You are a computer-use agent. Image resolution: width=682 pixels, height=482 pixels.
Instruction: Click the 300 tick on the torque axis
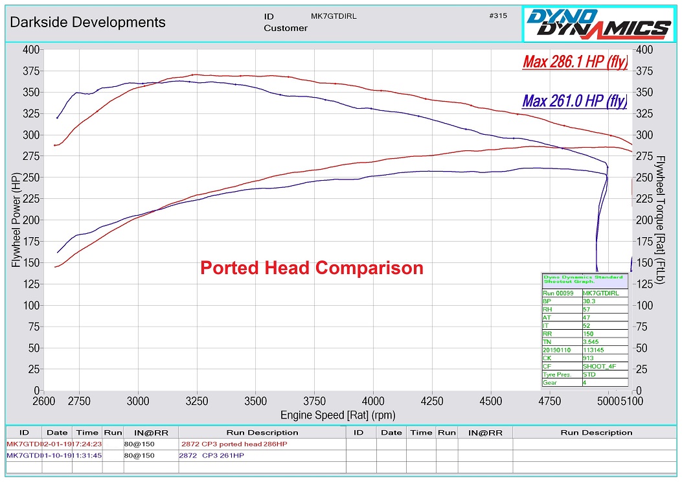pos(644,135)
